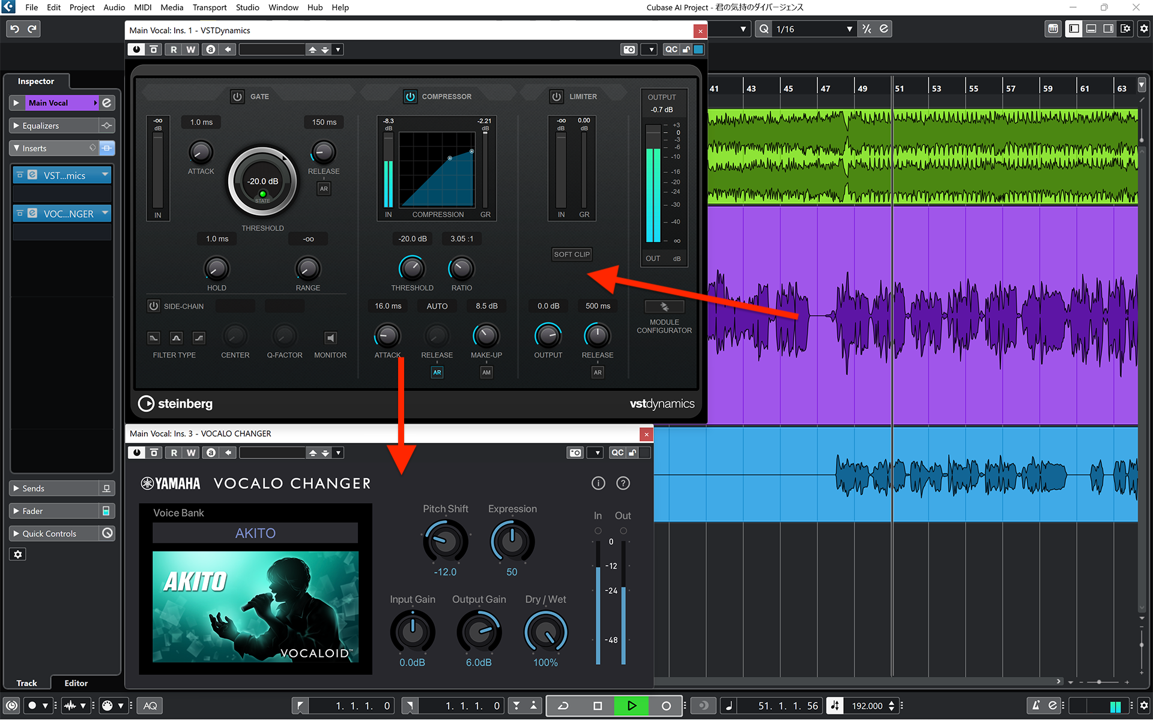Open the Studio menu
This screenshot has height=720, width=1153.
pyautogui.click(x=247, y=7)
